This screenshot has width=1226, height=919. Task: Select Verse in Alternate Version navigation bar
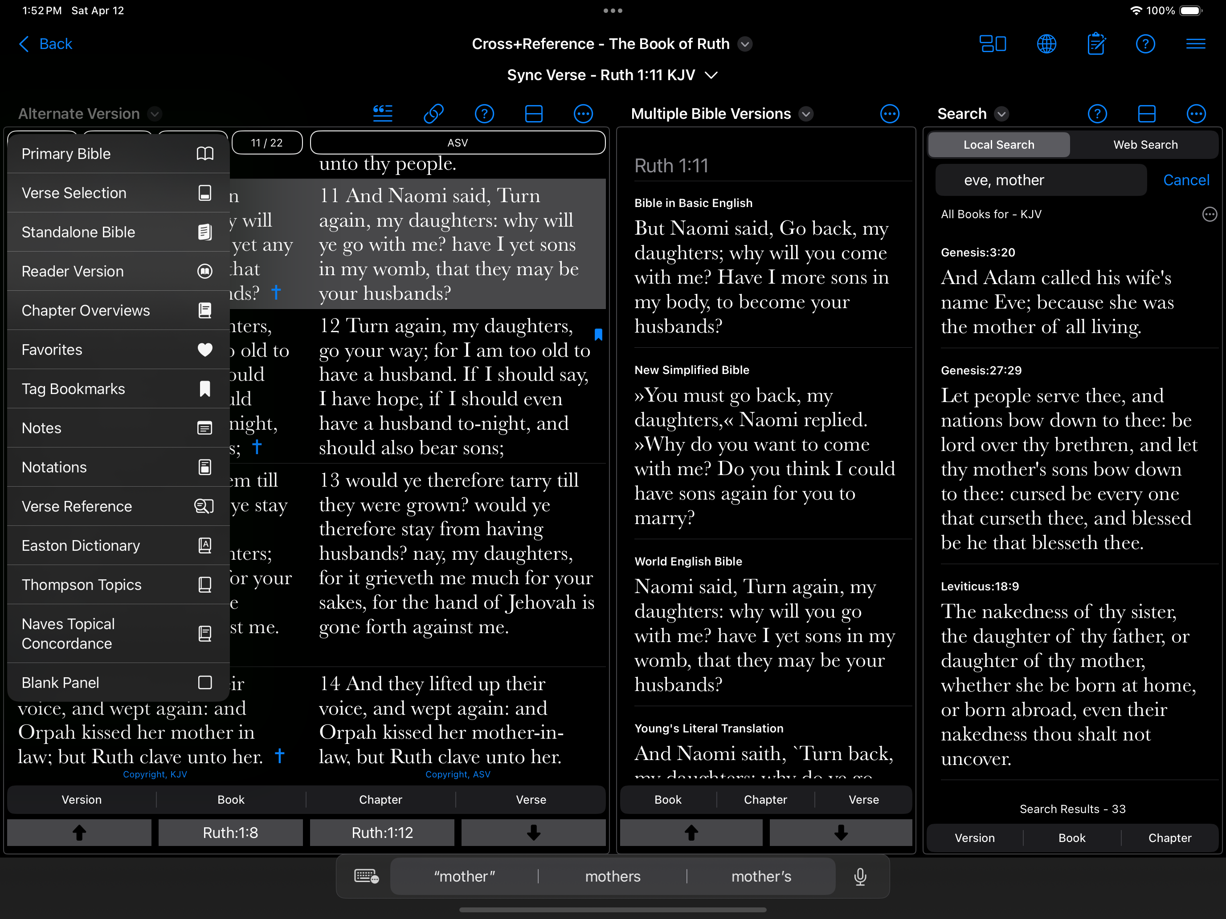pyautogui.click(x=531, y=799)
